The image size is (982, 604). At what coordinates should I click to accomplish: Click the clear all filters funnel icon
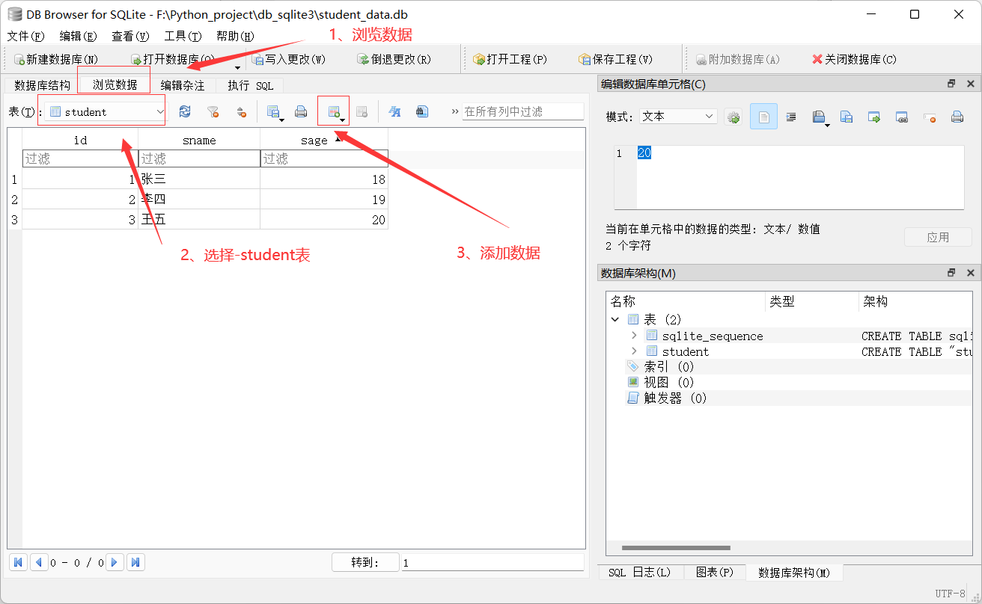point(213,111)
